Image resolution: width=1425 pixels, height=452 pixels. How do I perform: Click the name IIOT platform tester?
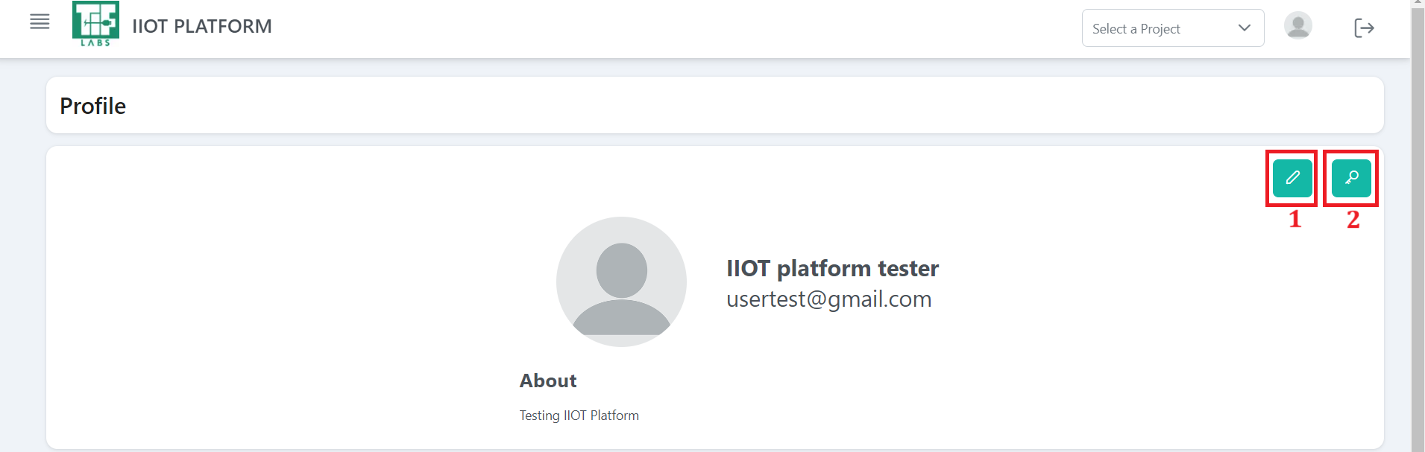[832, 268]
